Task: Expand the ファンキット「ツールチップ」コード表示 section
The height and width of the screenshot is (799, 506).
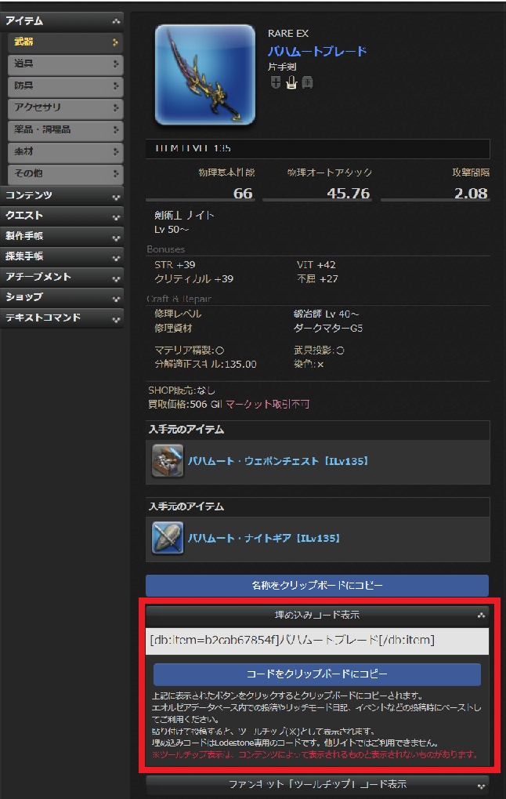Action: [x=317, y=784]
